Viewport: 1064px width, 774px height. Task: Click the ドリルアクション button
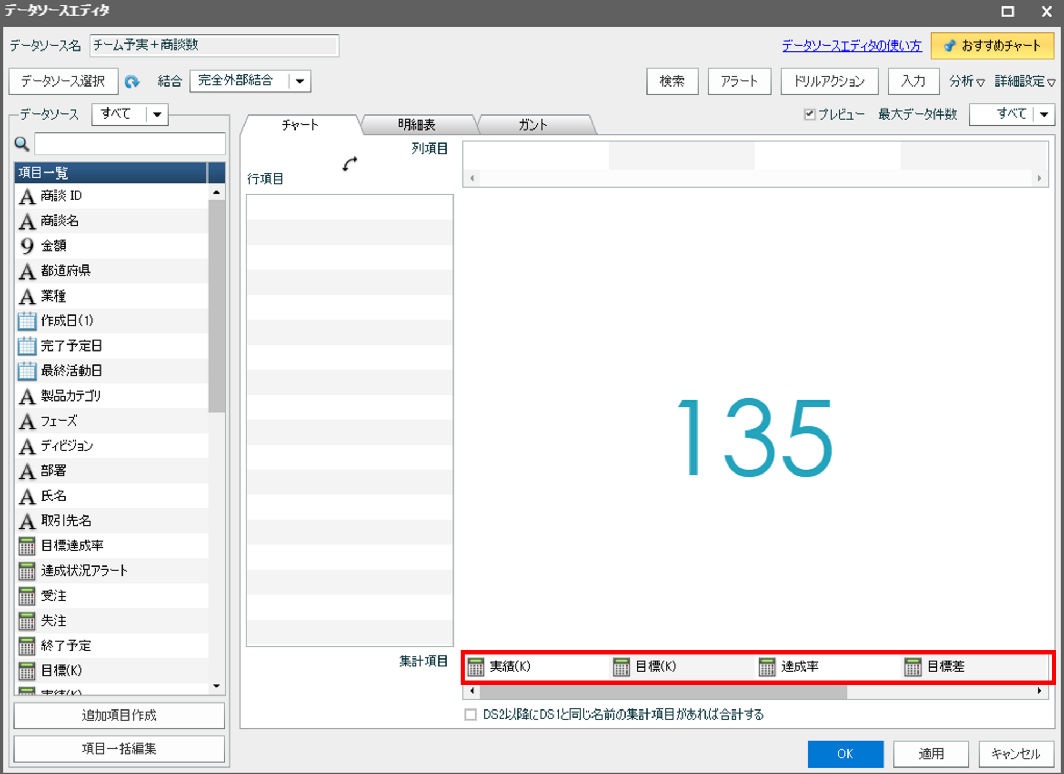point(829,81)
